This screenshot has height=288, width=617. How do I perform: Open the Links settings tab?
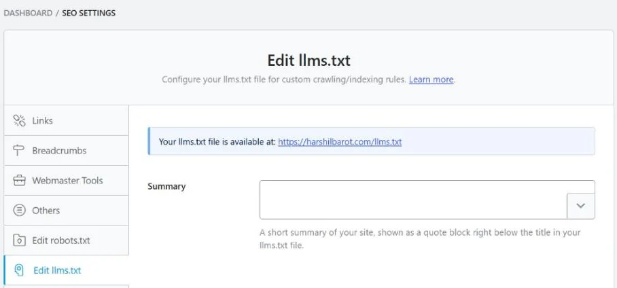click(66, 120)
